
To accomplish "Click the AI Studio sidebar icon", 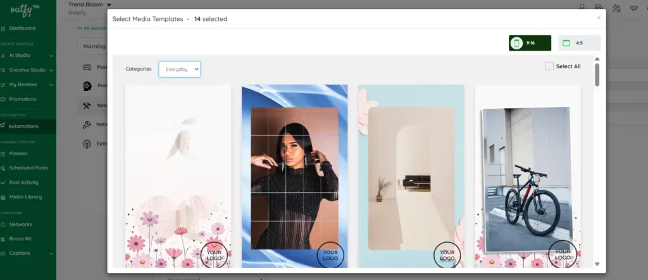I will [3, 56].
